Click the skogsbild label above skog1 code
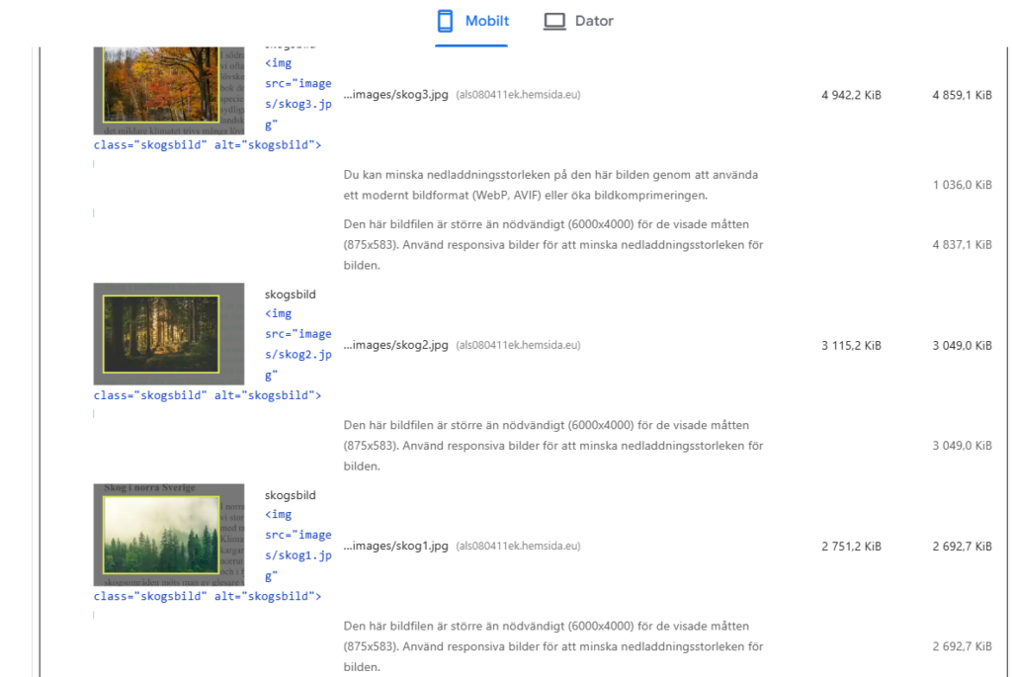This screenshot has height=677, width=1012. [291, 495]
